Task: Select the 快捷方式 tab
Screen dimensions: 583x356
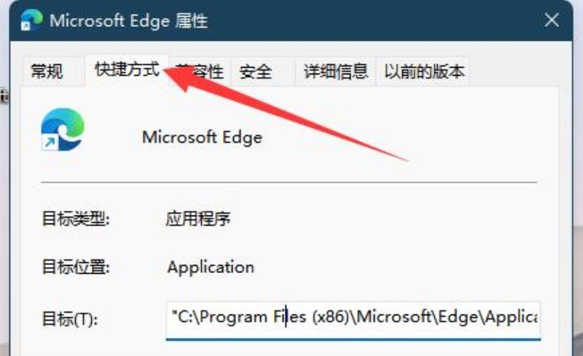Action: click(127, 70)
